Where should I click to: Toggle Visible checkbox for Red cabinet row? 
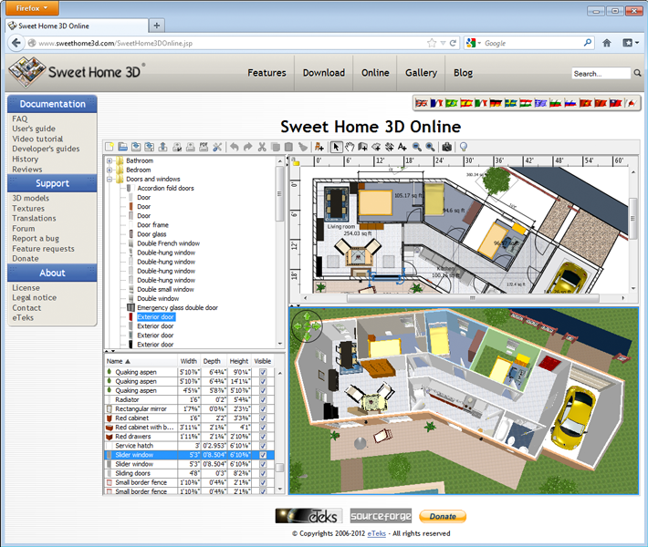point(263,418)
